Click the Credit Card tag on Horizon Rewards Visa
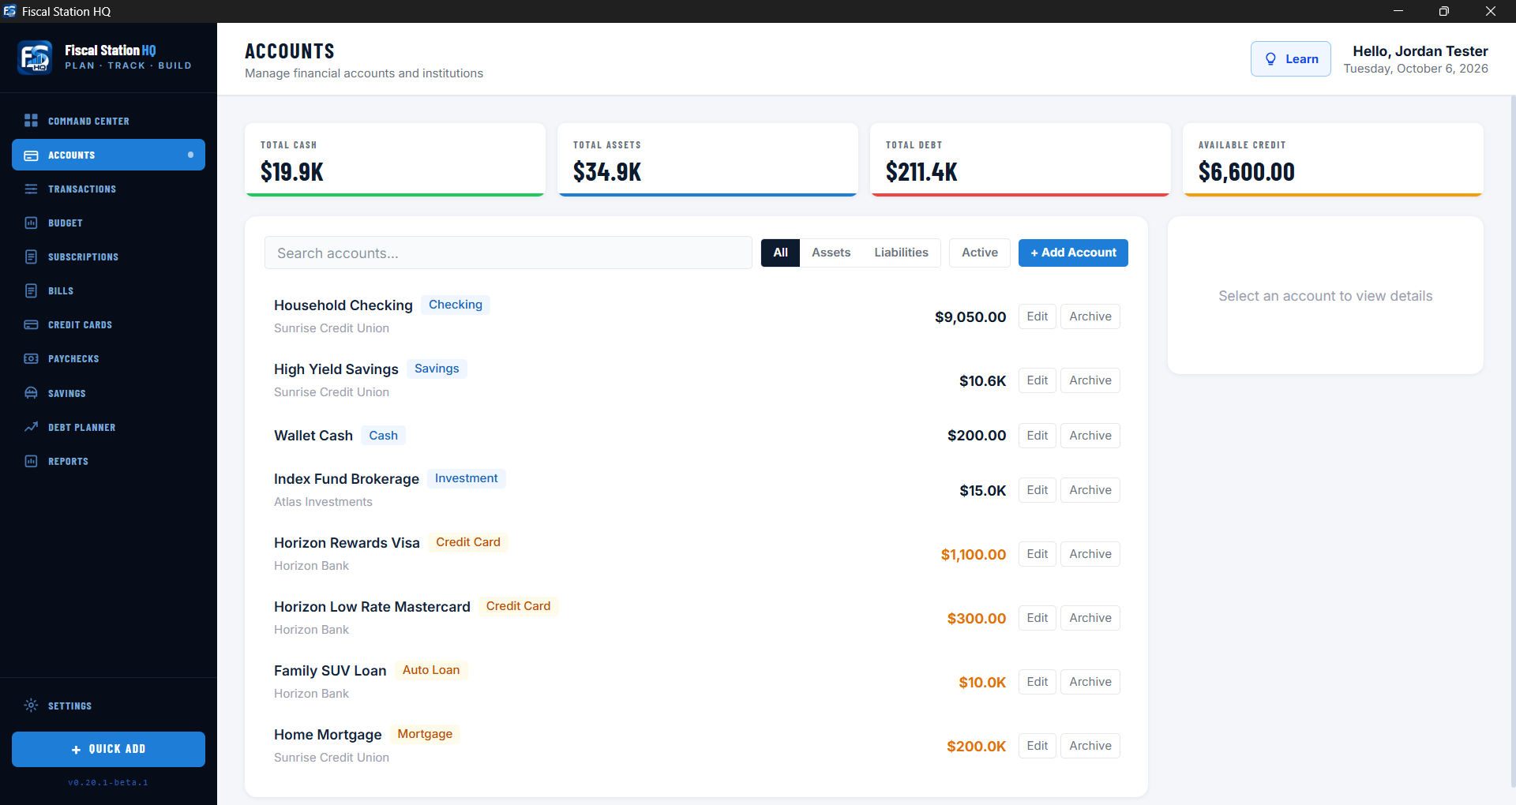Image resolution: width=1516 pixels, height=805 pixels. [x=468, y=542]
